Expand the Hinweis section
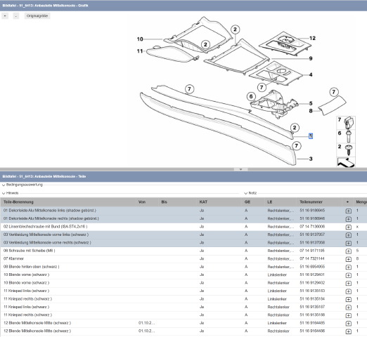 11,193
